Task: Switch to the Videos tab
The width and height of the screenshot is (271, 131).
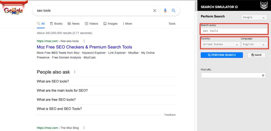Action: 92,24
